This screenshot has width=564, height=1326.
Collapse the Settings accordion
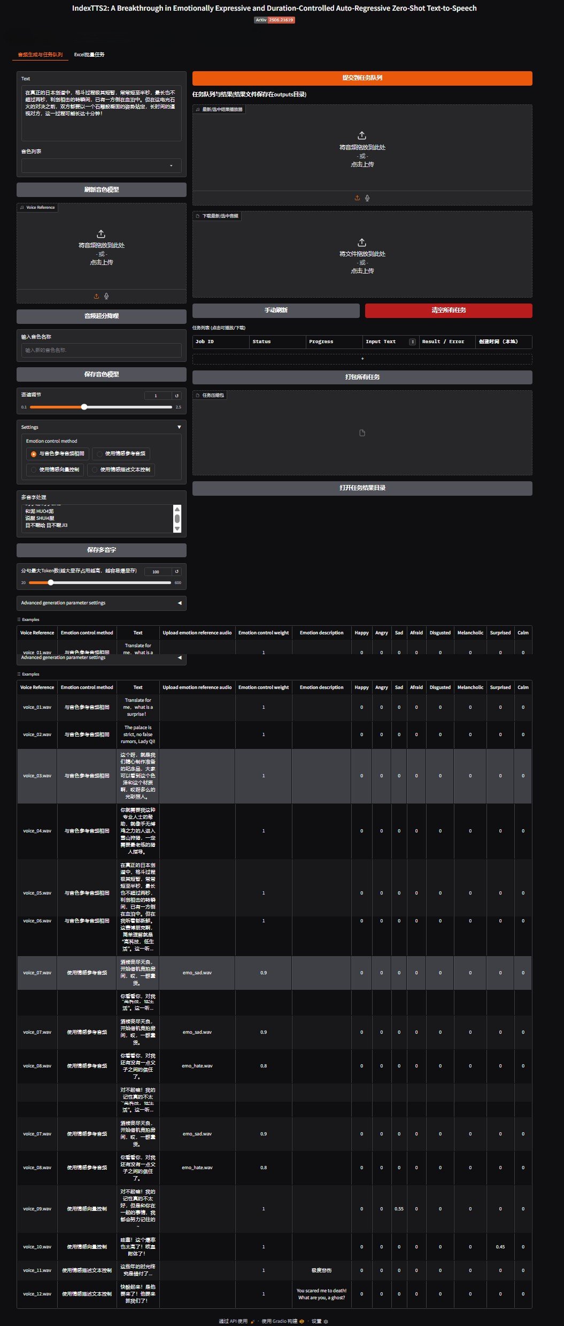point(179,427)
